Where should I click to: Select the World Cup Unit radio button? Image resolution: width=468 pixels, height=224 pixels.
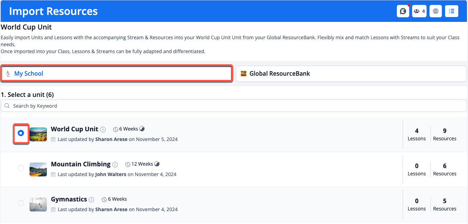pyautogui.click(x=21, y=133)
